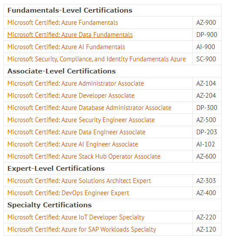Open the Azure Data Fundamentals link
The width and height of the screenshot is (225, 239).
tap(70, 35)
